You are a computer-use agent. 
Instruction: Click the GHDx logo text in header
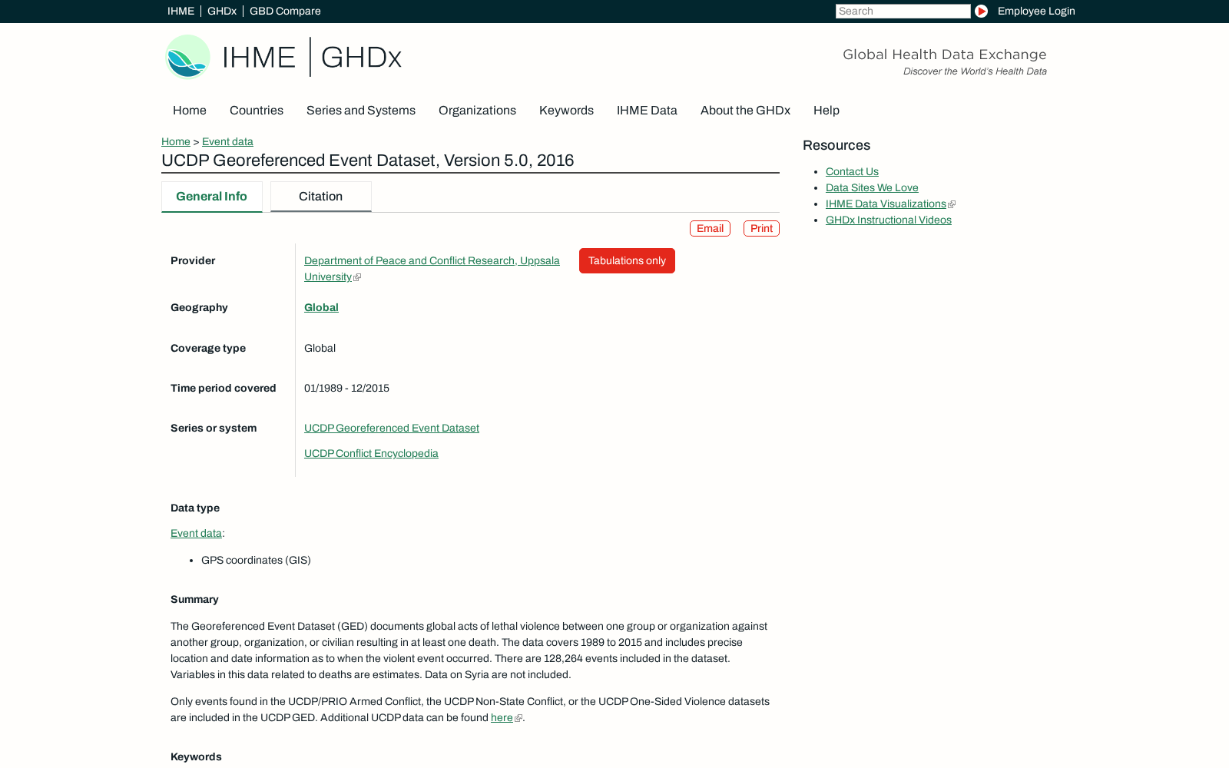coord(361,58)
